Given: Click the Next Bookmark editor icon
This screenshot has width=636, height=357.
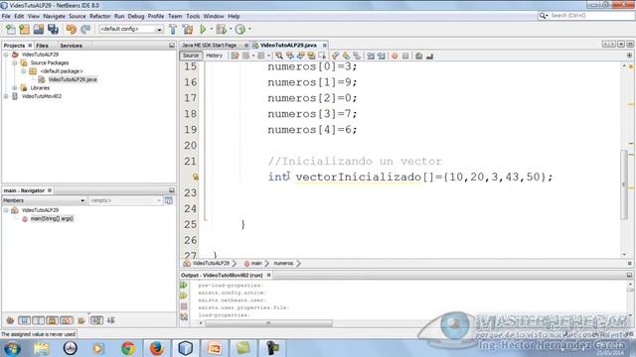Looking at the screenshot, I should point(346,56).
